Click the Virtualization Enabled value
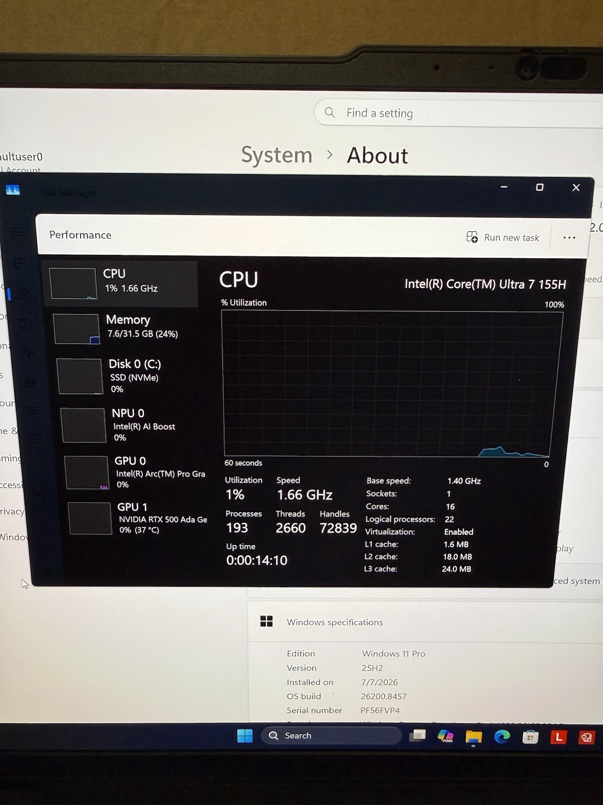The height and width of the screenshot is (805, 603). (x=458, y=532)
